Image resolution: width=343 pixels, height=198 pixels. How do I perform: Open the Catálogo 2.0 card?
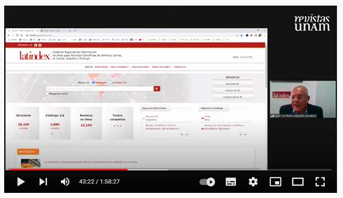pos(58,123)
